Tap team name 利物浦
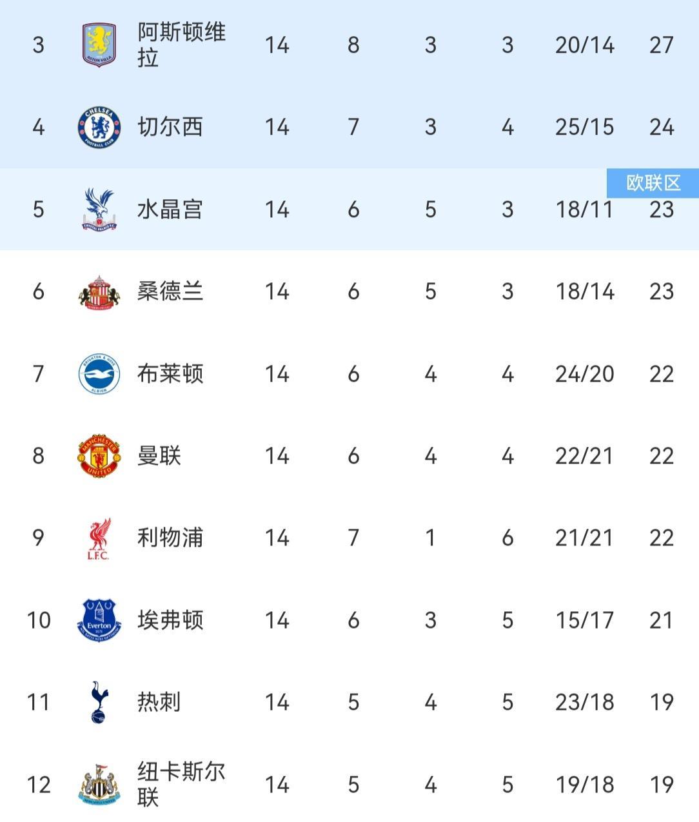 [170, 538]
